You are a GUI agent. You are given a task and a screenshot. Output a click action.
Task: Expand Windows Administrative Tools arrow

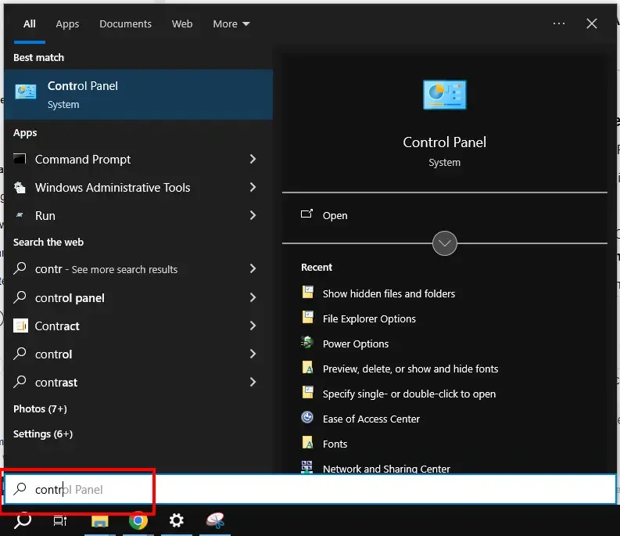(253, 187)
